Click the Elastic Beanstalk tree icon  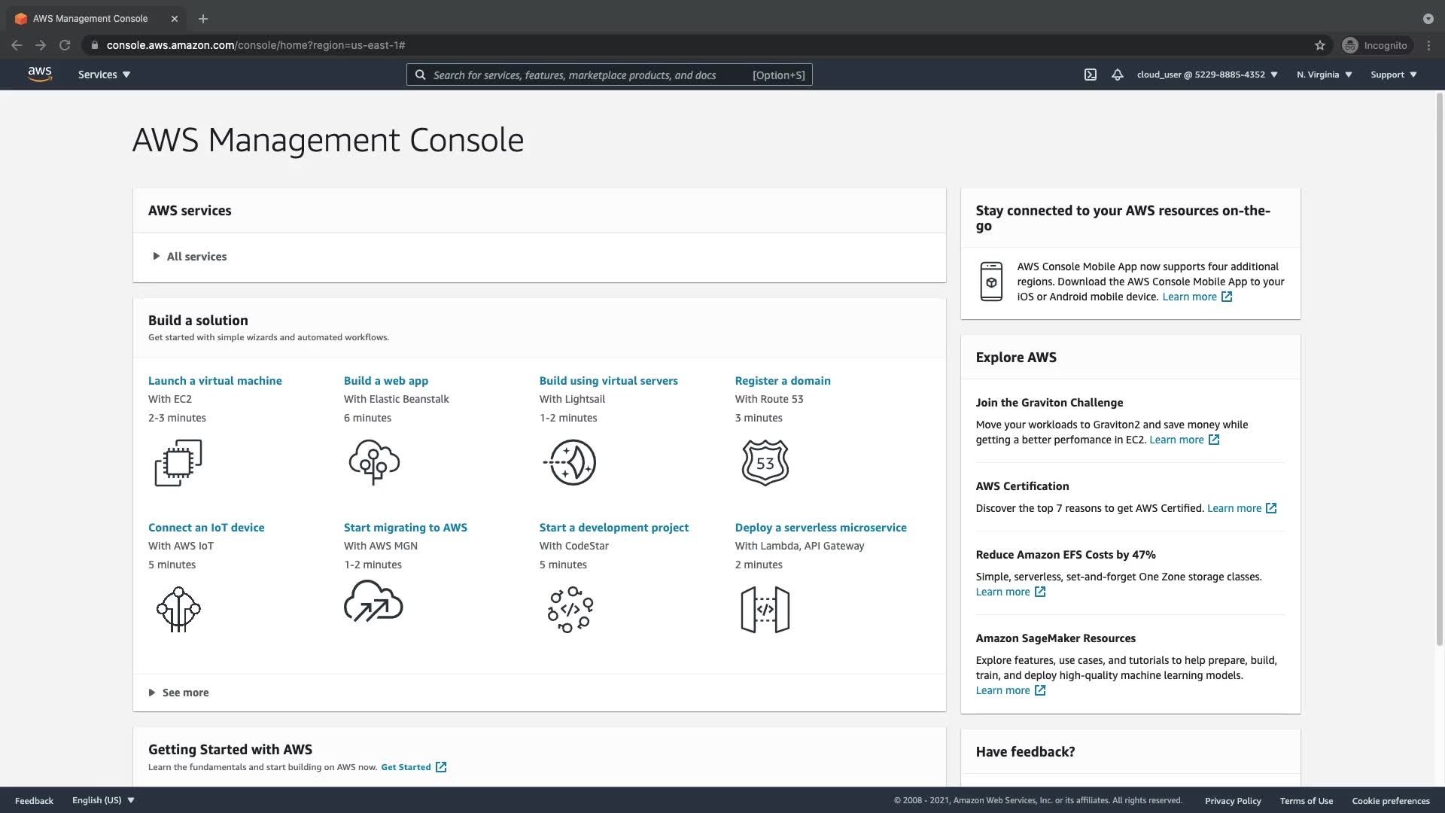tap(374, 462)
